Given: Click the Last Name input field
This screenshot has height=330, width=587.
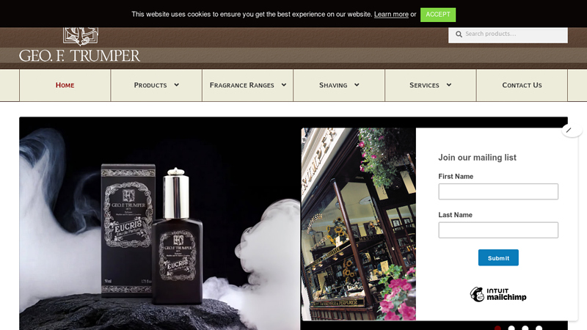Looking at the screenshot, I should (x=498, y=230).
